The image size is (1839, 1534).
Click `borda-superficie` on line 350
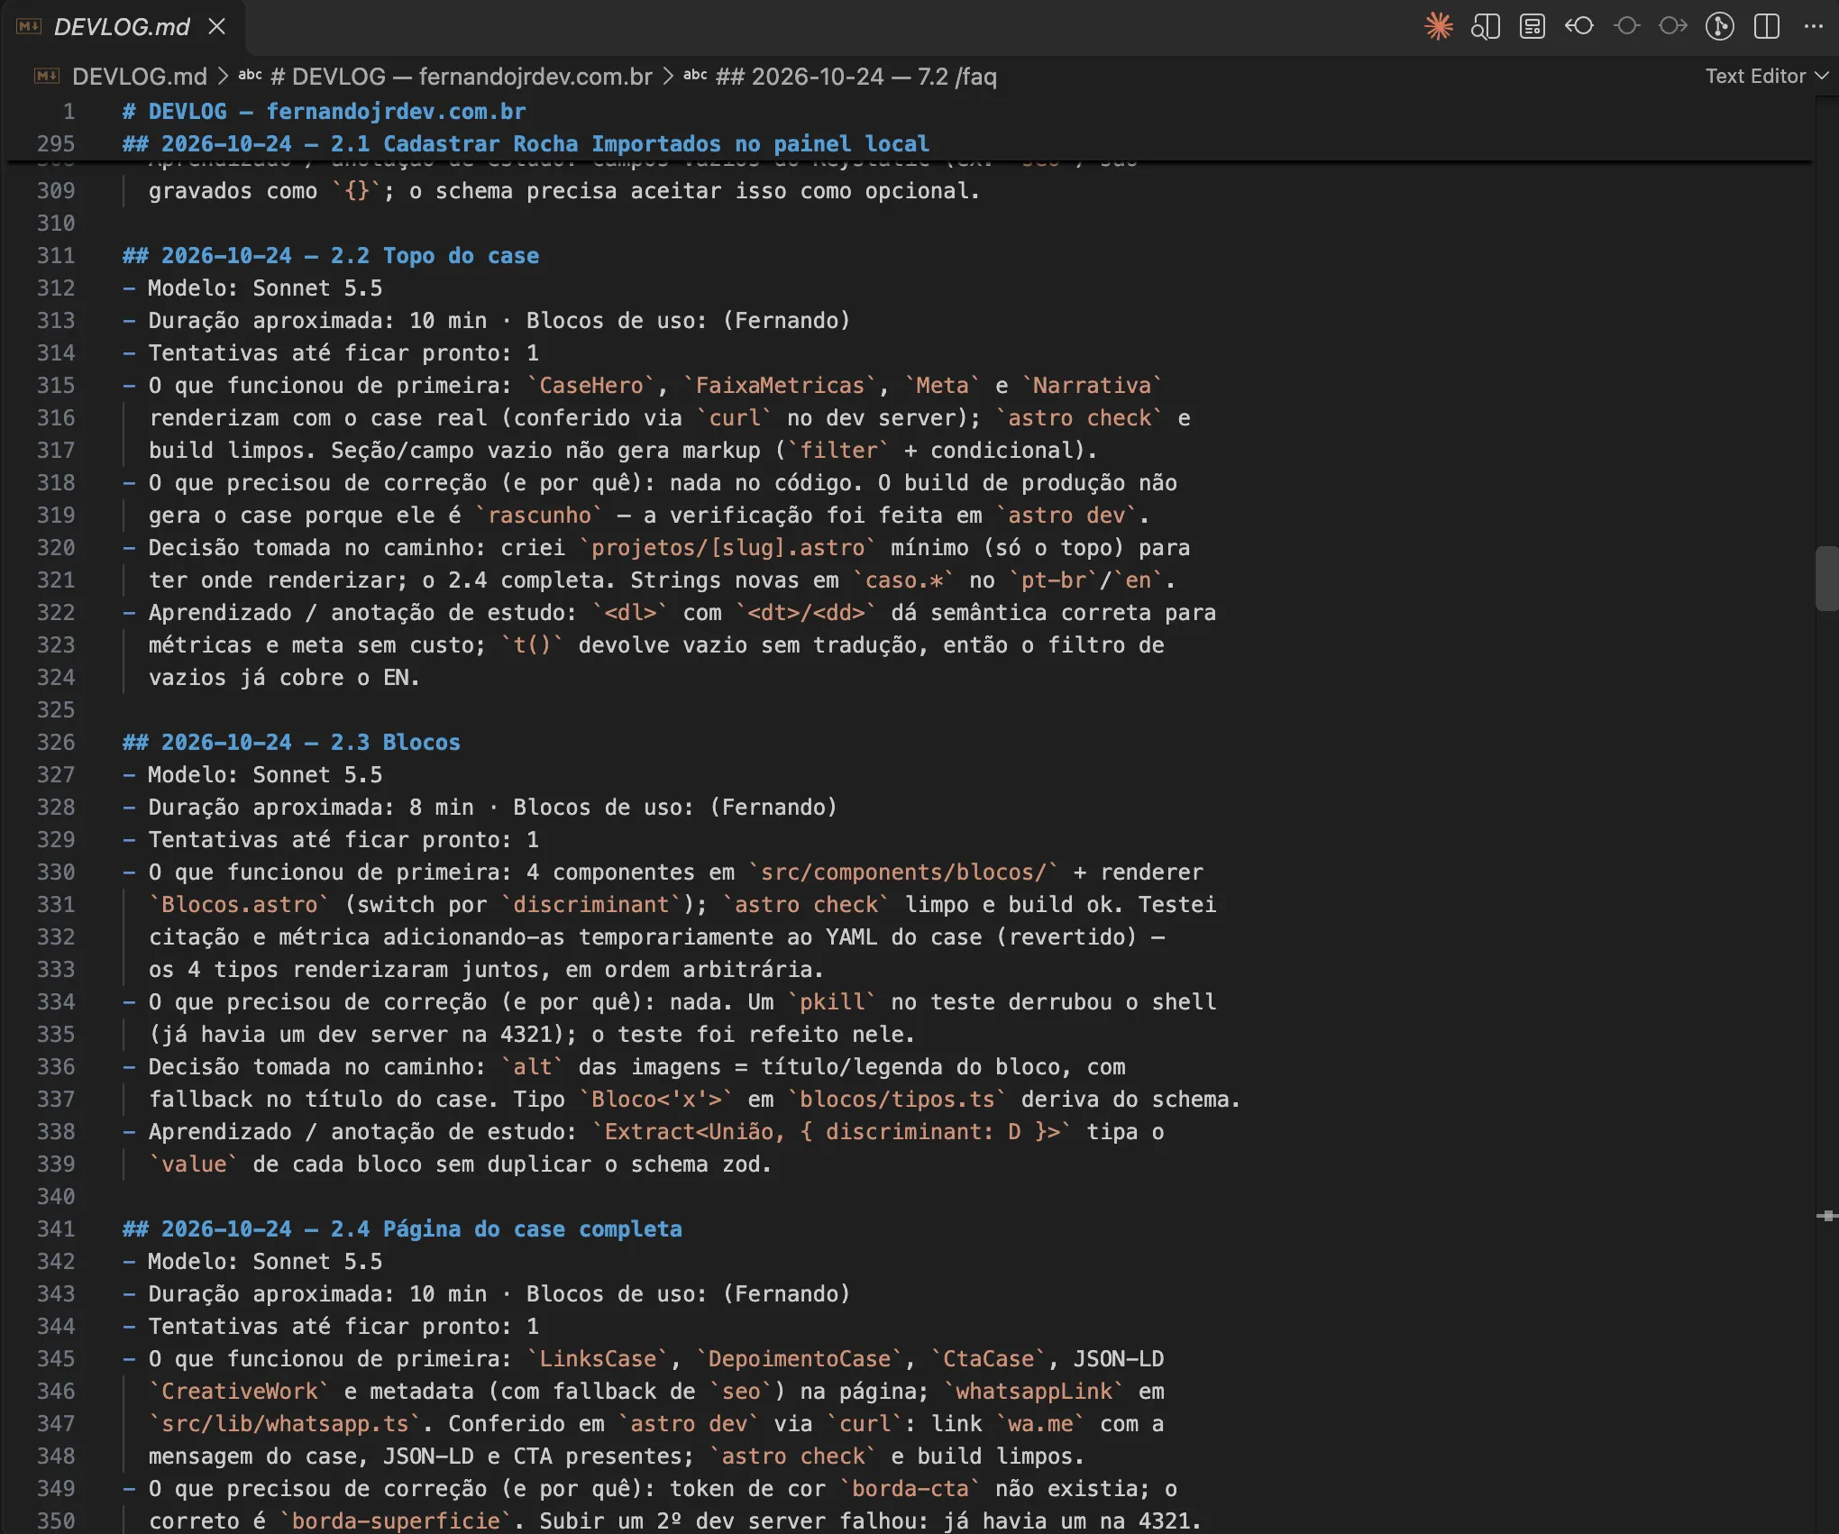(x=396, y=1521)
